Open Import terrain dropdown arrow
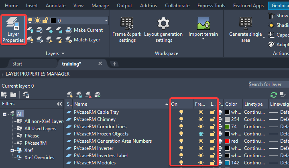 point(203,39)
